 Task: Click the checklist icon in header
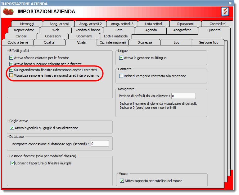coord(225,12)
